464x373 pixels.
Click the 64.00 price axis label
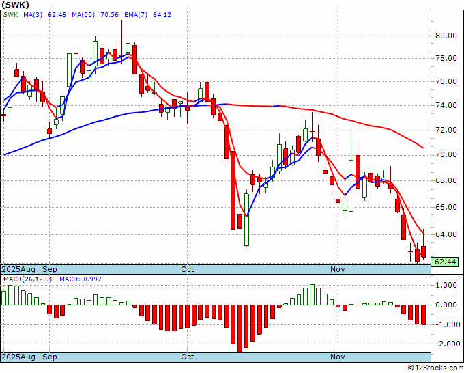click(x=446, y=234)
